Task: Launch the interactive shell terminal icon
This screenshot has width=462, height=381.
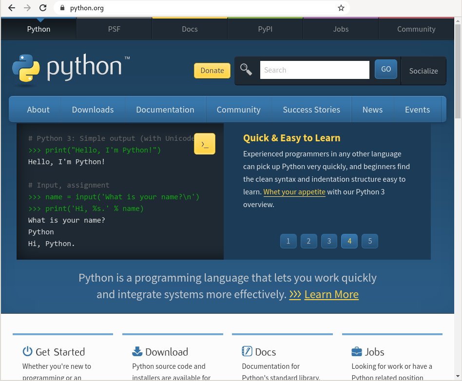Action: click(205, 144)
